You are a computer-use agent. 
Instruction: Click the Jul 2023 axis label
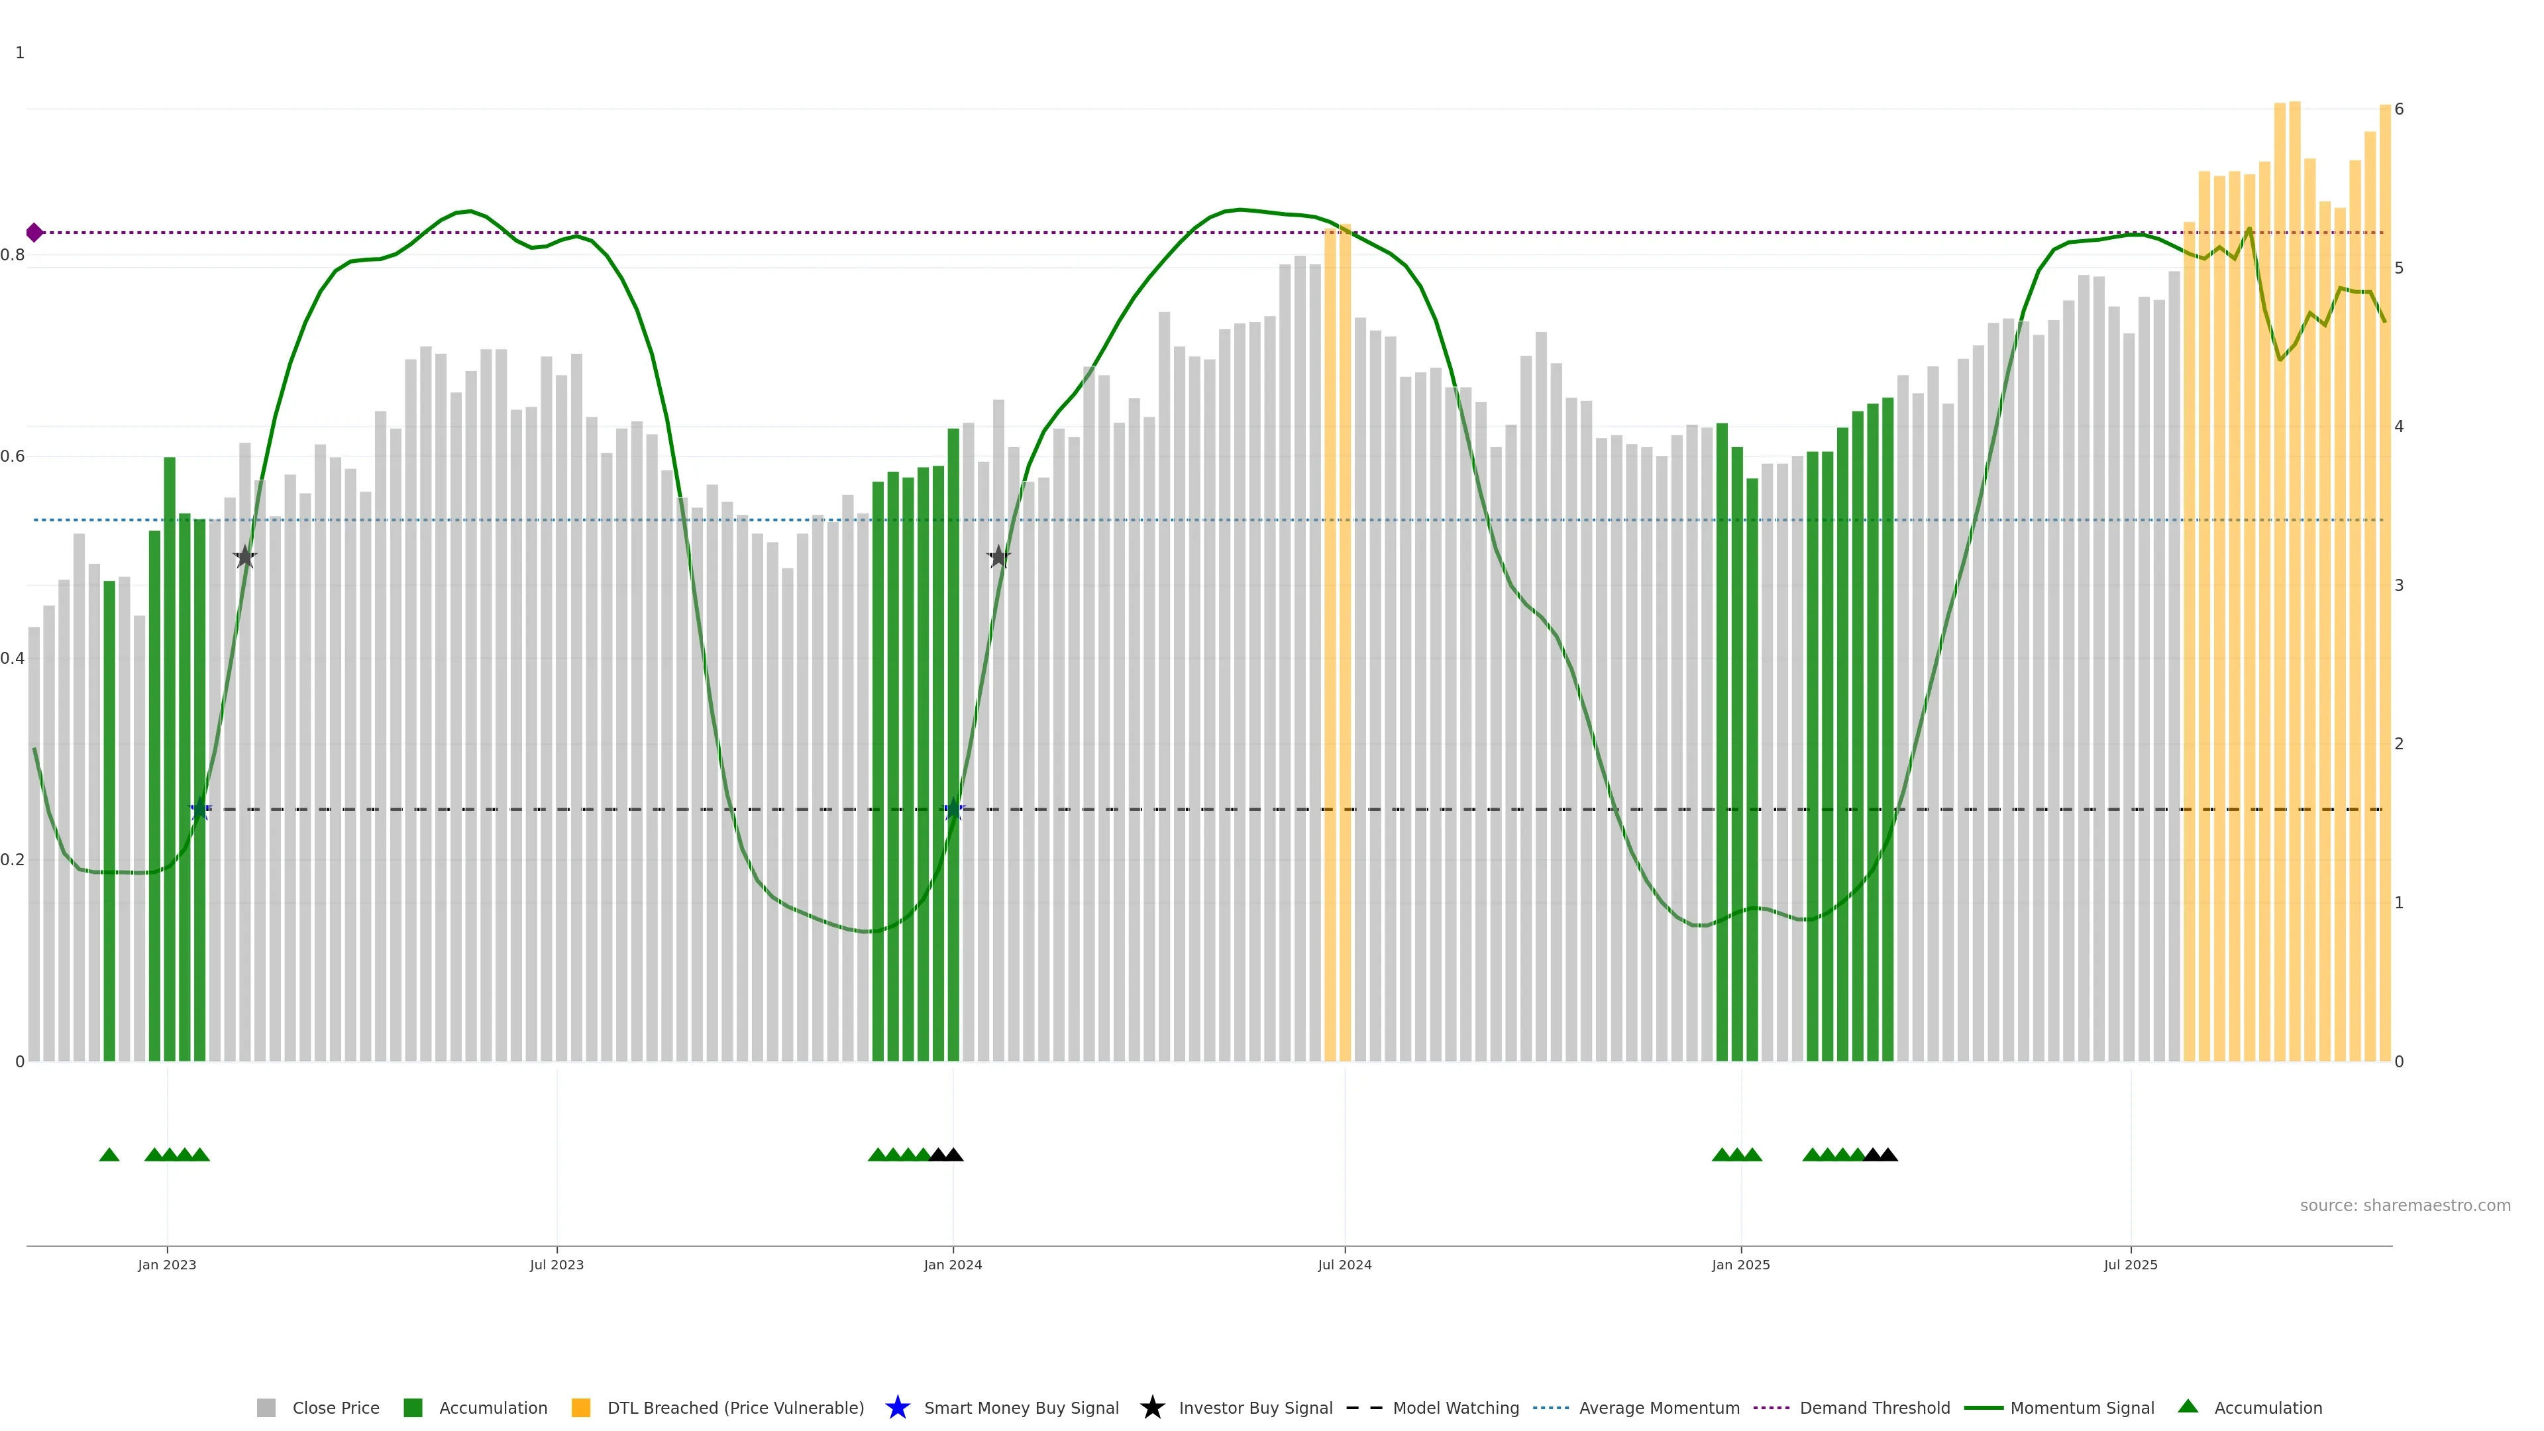pyautogui.click(x=556, y=1265)
